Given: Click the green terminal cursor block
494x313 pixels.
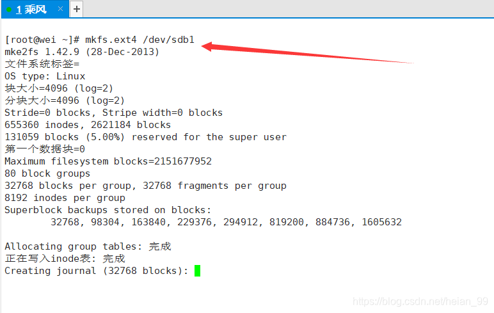Looking at the screenshot, I should (x=197, y=271).
